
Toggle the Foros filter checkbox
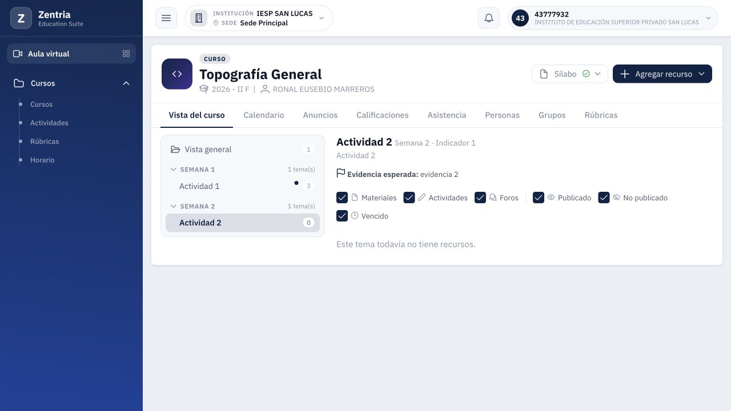(x=480, y=198)
